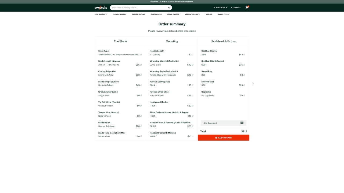Click the Scabbard & Extras column heading
This screenshot has width=344, height=193.
tap(224, 41)
